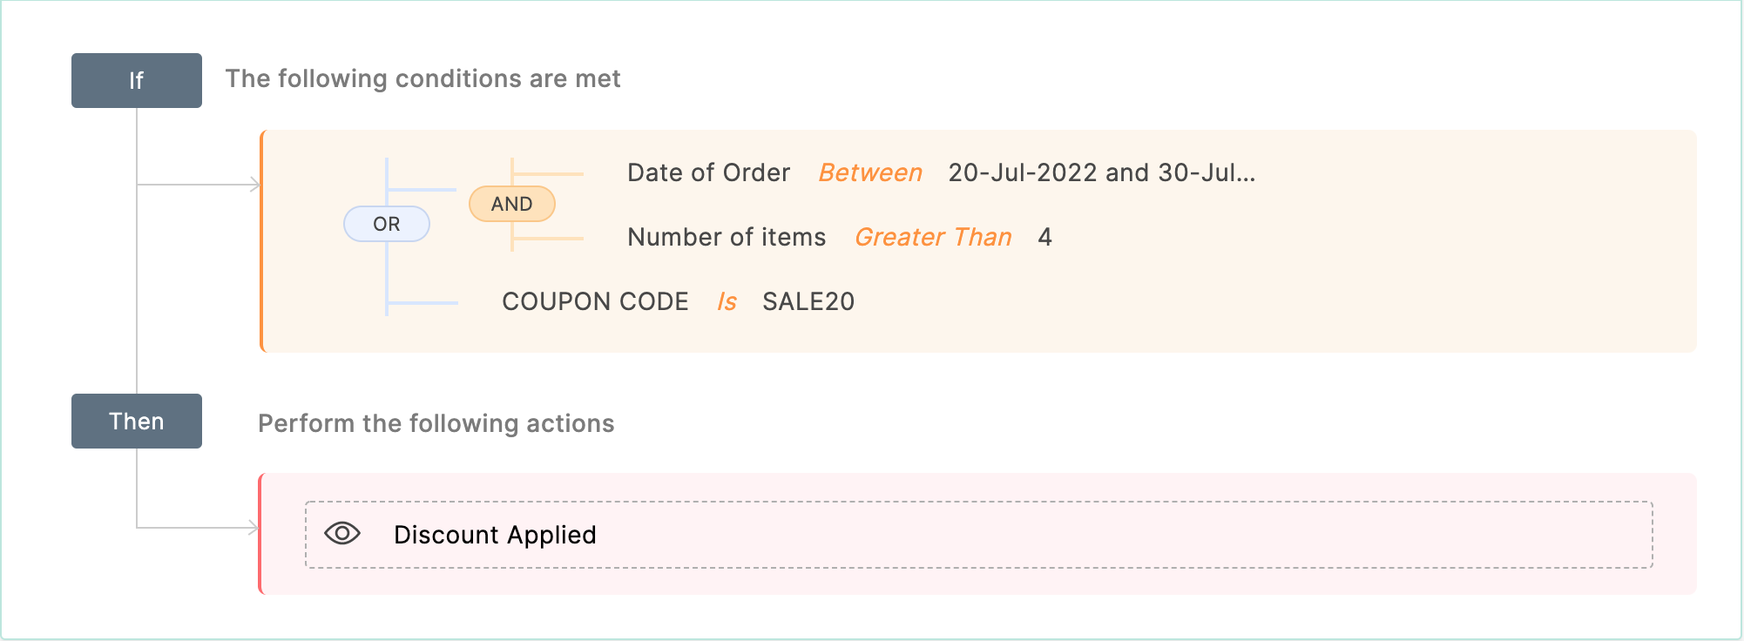Image resolution: width=1744 pixels, height=641 pixels.
Task: Click the arrow pointing to actions panel
Action: click(253, 528)
